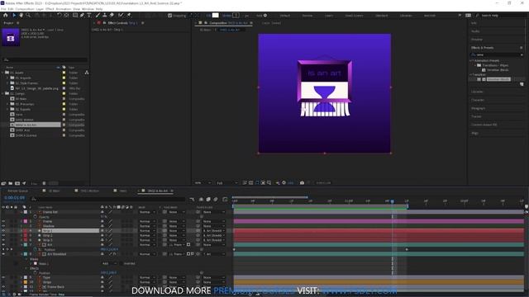Image resolution: width=529 pixels, height=297 pixels.
Task: Toggle visibility of the Strip 1 layer
Action: 3,231
